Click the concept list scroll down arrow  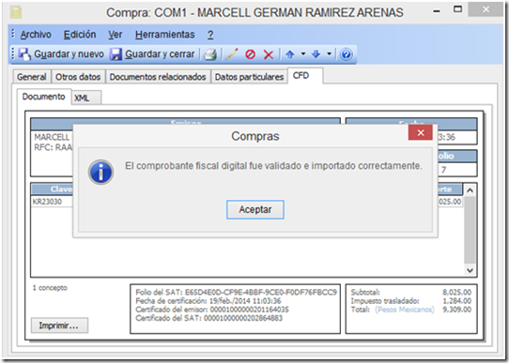[x=470, y=270]
